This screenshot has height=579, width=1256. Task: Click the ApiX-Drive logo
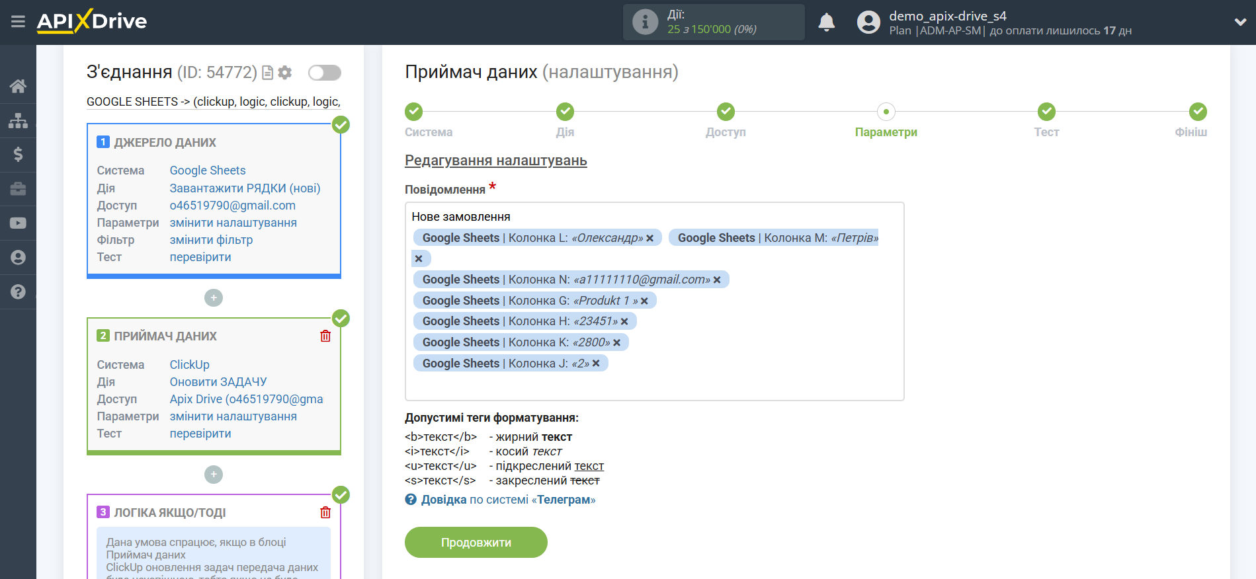point(92,21)
